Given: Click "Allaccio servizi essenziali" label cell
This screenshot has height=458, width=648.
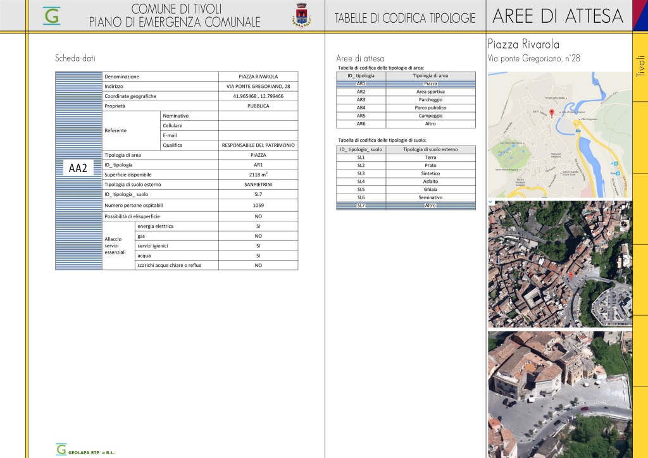Looking at the screenshot, I should click(118, 245).
